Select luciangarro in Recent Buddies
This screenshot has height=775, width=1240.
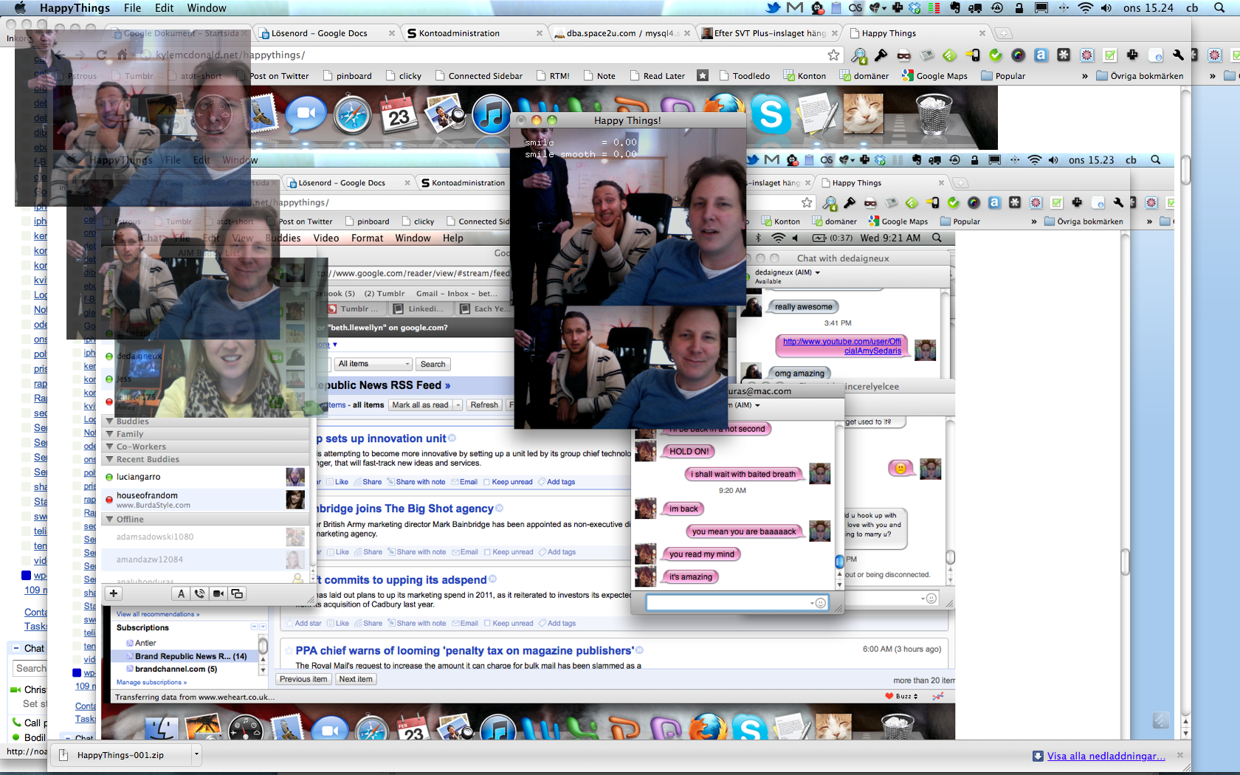[x=139, y=477]
